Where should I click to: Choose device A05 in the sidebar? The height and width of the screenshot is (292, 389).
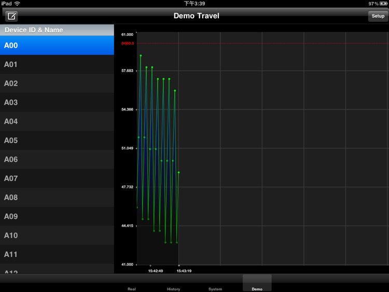(57, 141)
